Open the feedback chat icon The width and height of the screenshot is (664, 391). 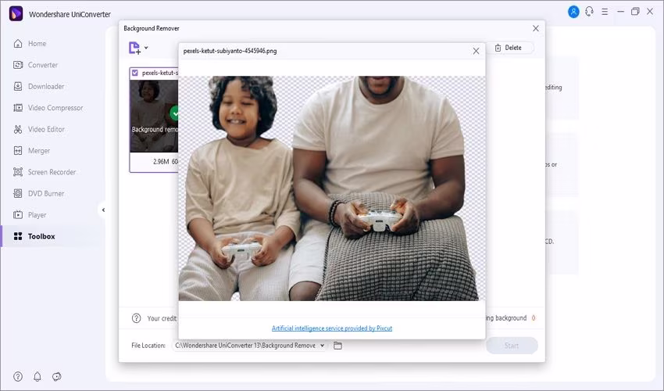click(57, 377)
